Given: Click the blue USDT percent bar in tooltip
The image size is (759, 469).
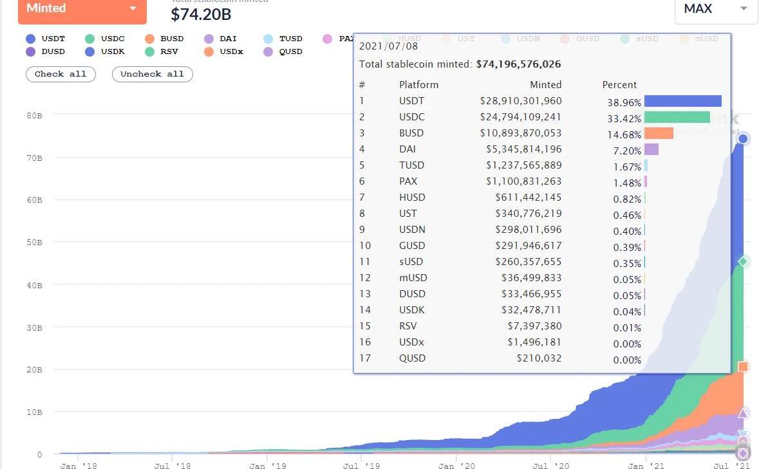Looking at the screenshot, I should [x=683, y=101].
